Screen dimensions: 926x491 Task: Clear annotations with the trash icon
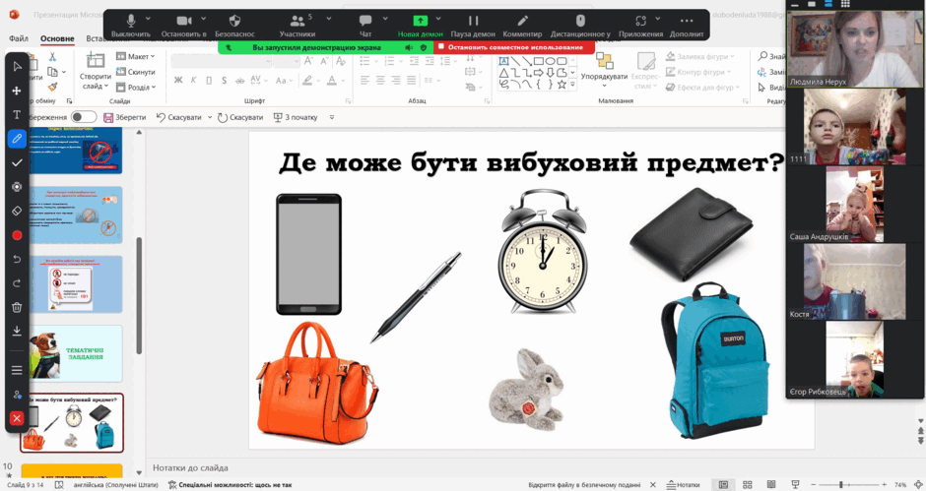[17, 307]
